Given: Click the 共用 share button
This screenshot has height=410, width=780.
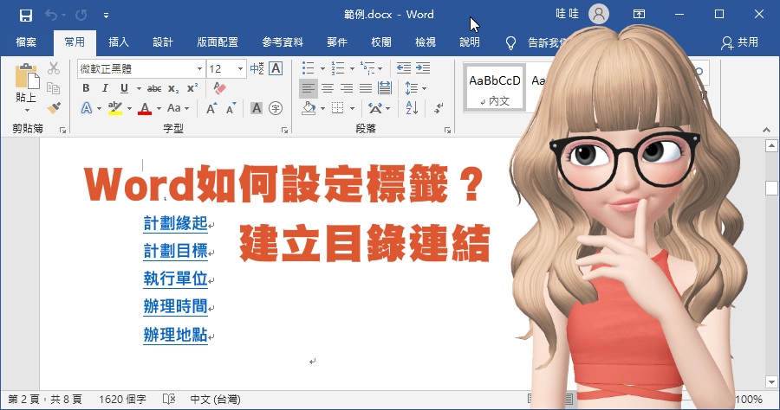Looking at the screenshot, I should [x=740, y=42].
